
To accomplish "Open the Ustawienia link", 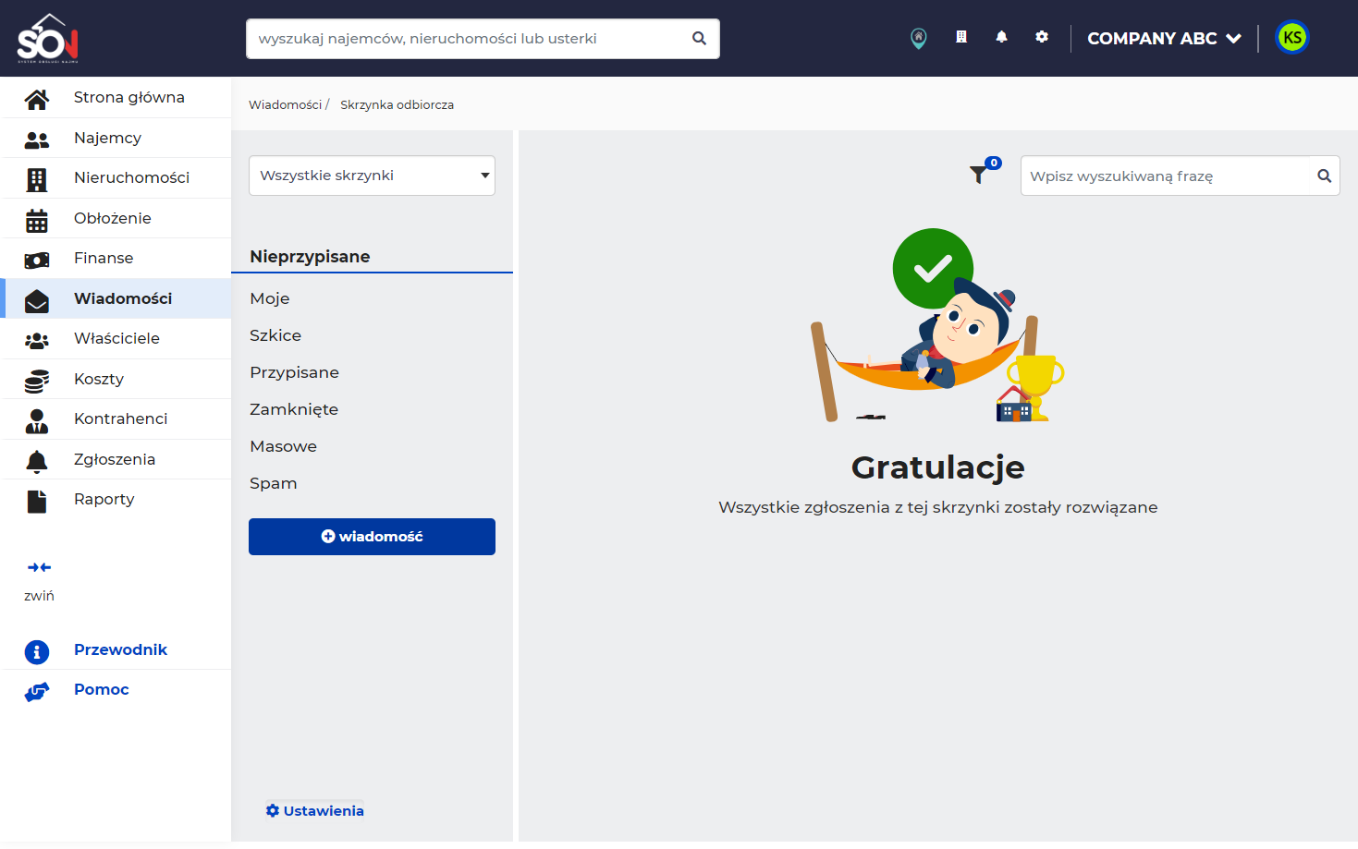I will tap(315, 811).
